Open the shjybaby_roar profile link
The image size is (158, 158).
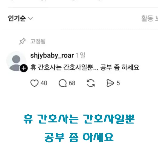[x=52, y=55]
